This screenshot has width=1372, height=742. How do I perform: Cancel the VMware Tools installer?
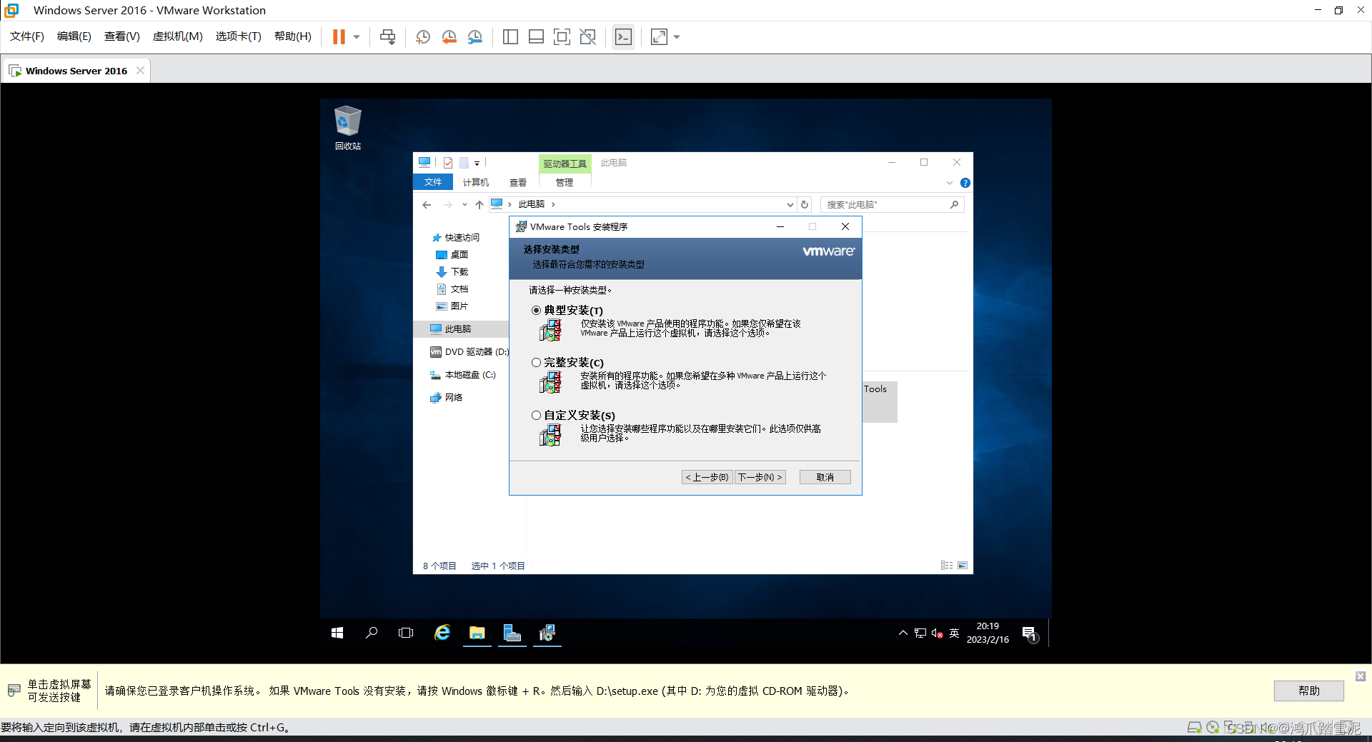825,477
